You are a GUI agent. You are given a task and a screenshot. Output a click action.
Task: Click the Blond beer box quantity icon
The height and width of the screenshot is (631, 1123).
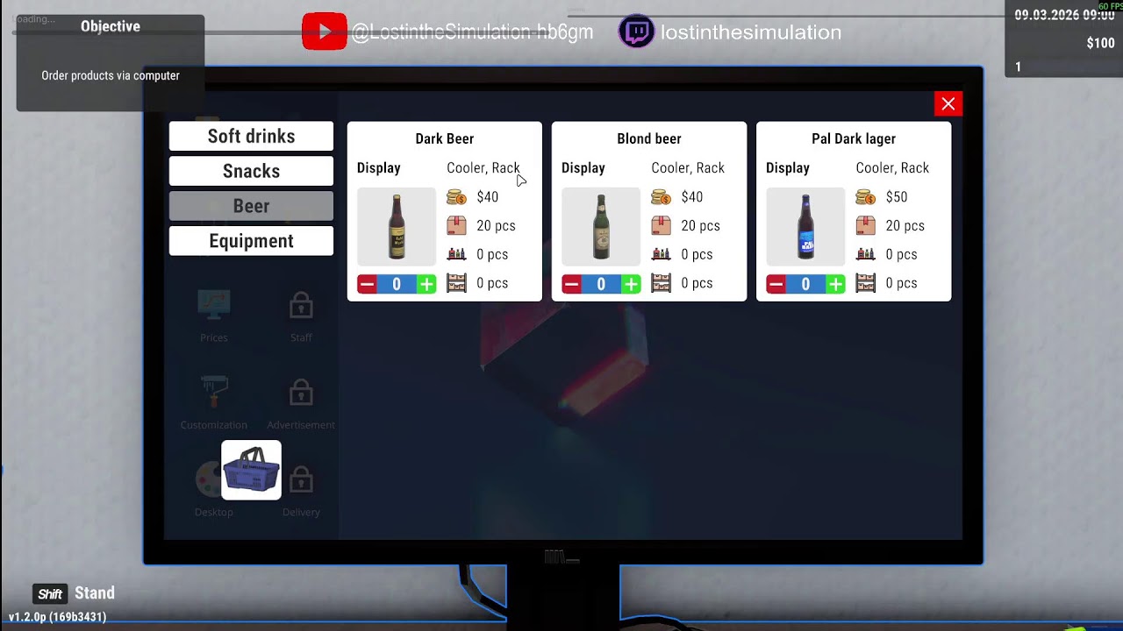point(661,225)
